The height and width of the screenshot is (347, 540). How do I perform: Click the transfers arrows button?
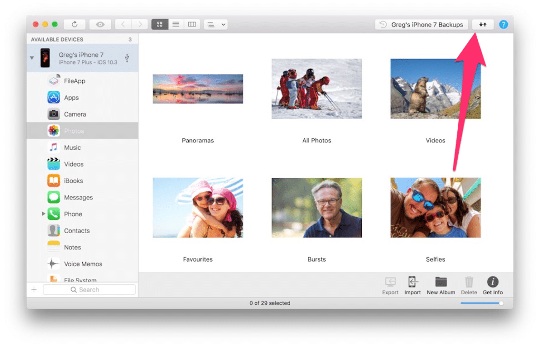(x=483, y=24)
